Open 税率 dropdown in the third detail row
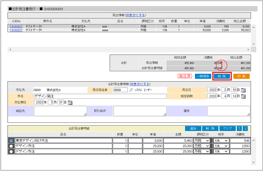The image size is (263, 172). [x=221, y=151]
